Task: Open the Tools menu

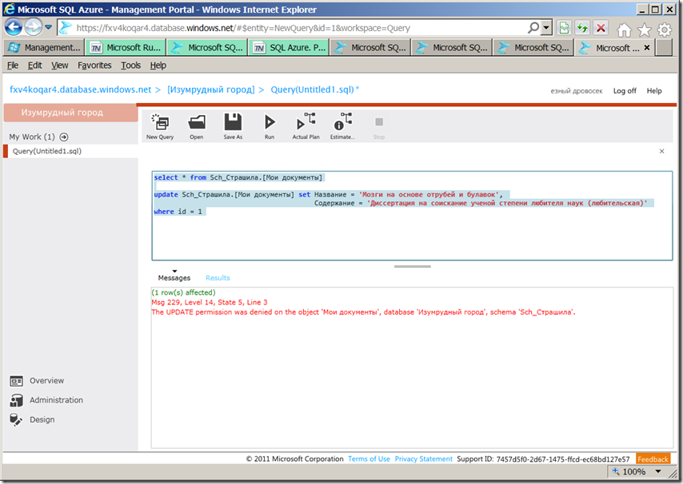Action: (x=130, y=65)
